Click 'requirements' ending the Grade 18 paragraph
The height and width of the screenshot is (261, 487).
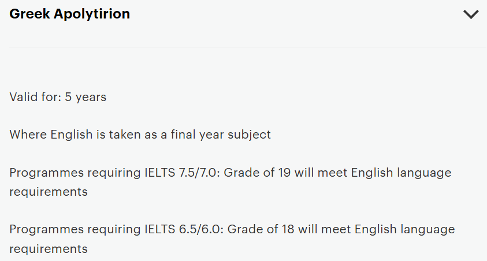click(49, 249)
